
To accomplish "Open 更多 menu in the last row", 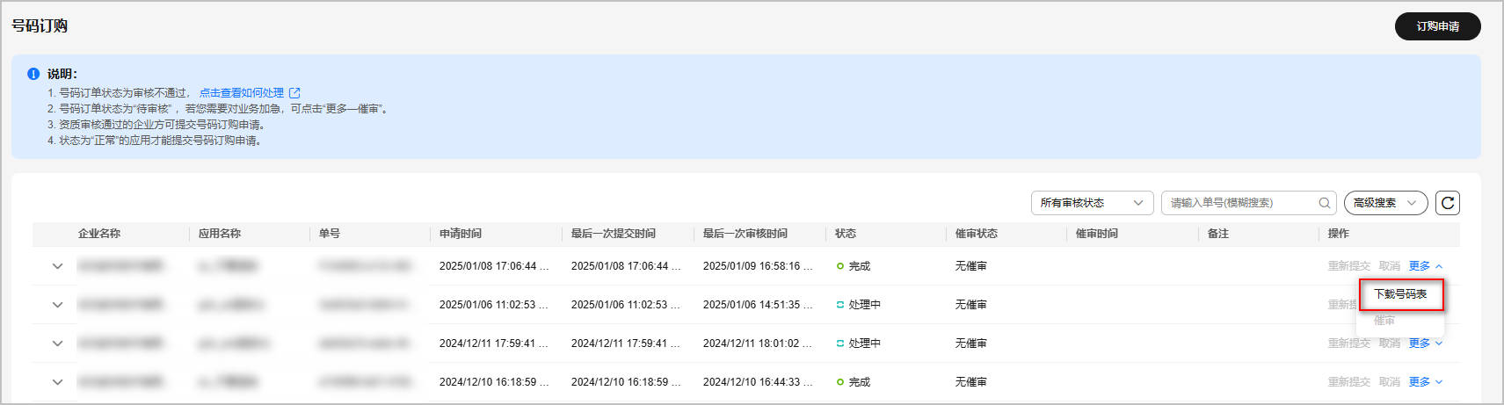I will tap(1425, 382).
